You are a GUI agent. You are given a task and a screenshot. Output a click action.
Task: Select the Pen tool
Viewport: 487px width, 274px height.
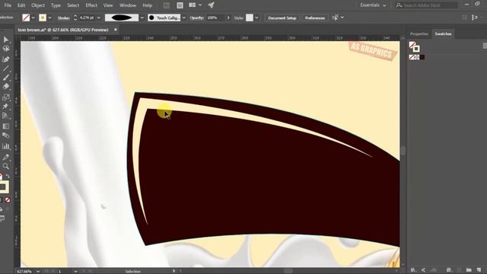(x=5, y=59)
